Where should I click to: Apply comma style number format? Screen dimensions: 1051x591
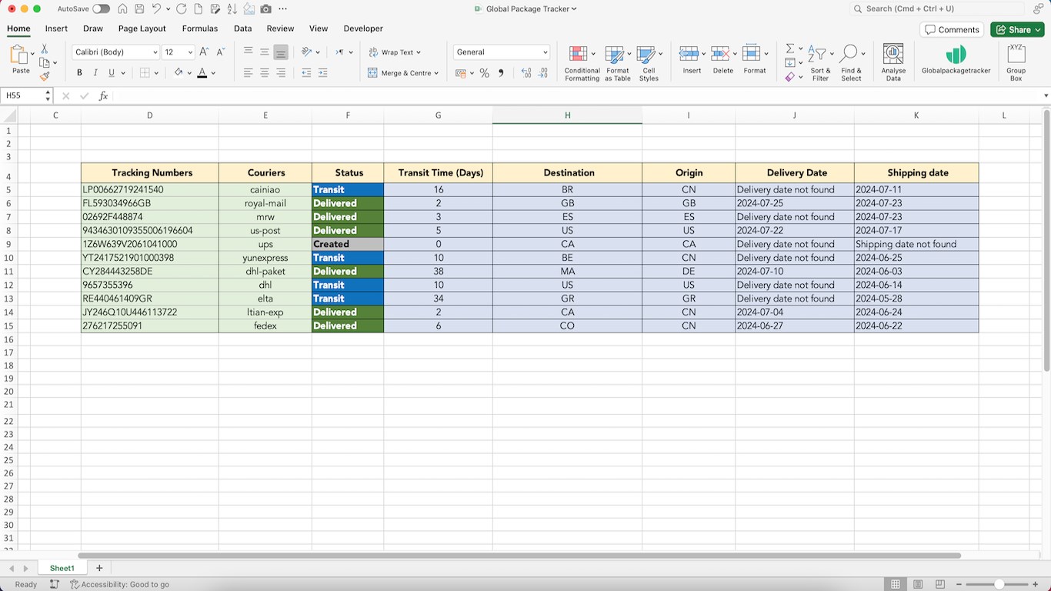(502, 73)
